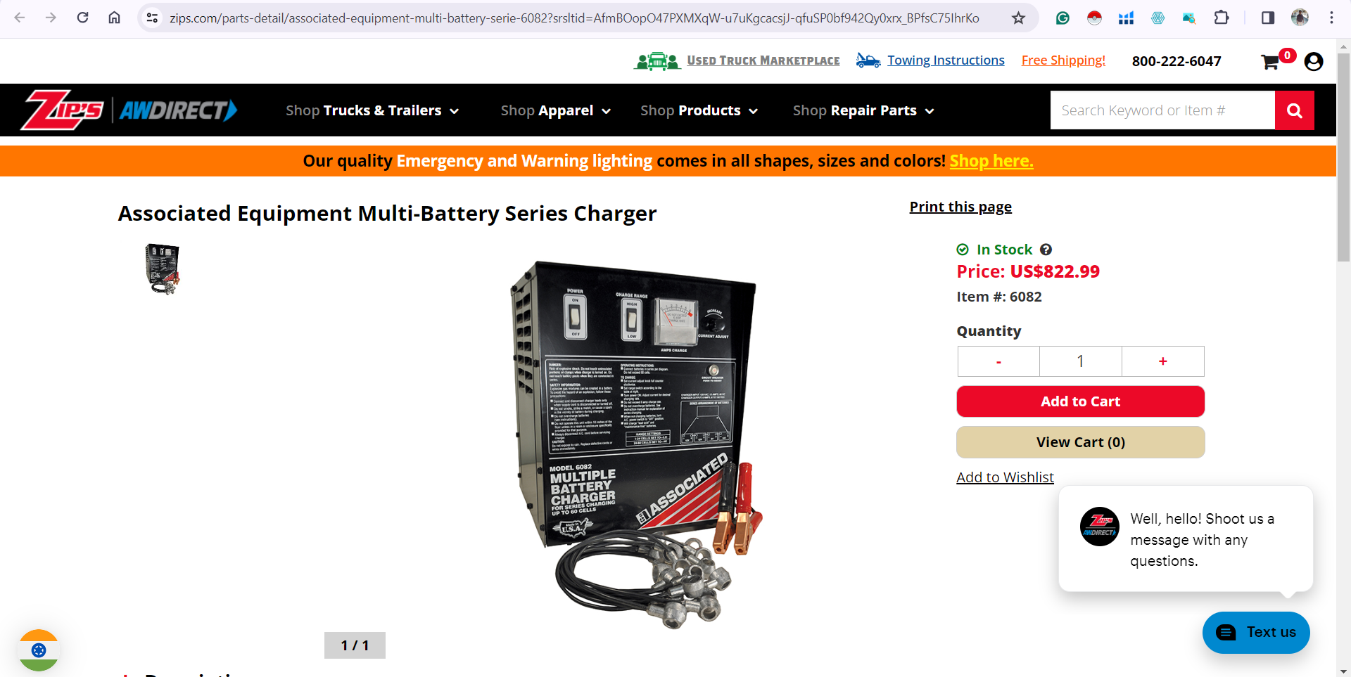Open the Chrome extensions puzzle icon

(x=1222, y=18)
